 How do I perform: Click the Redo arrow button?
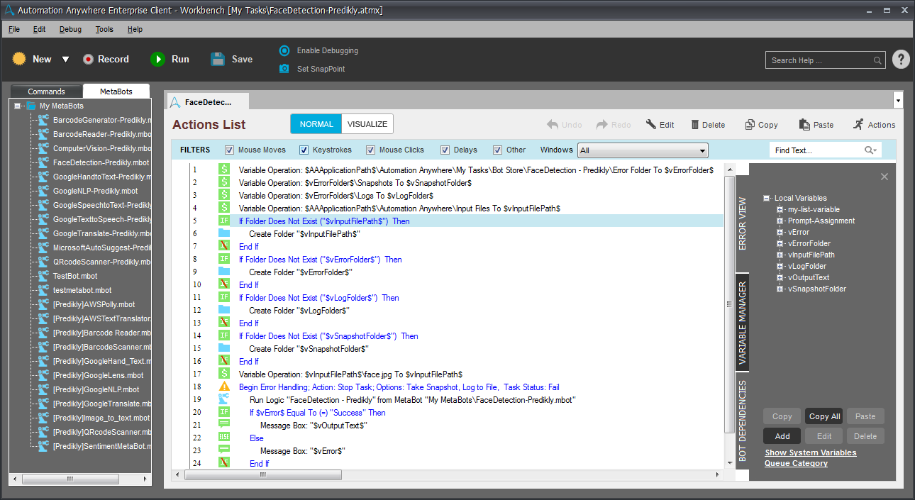614,125
